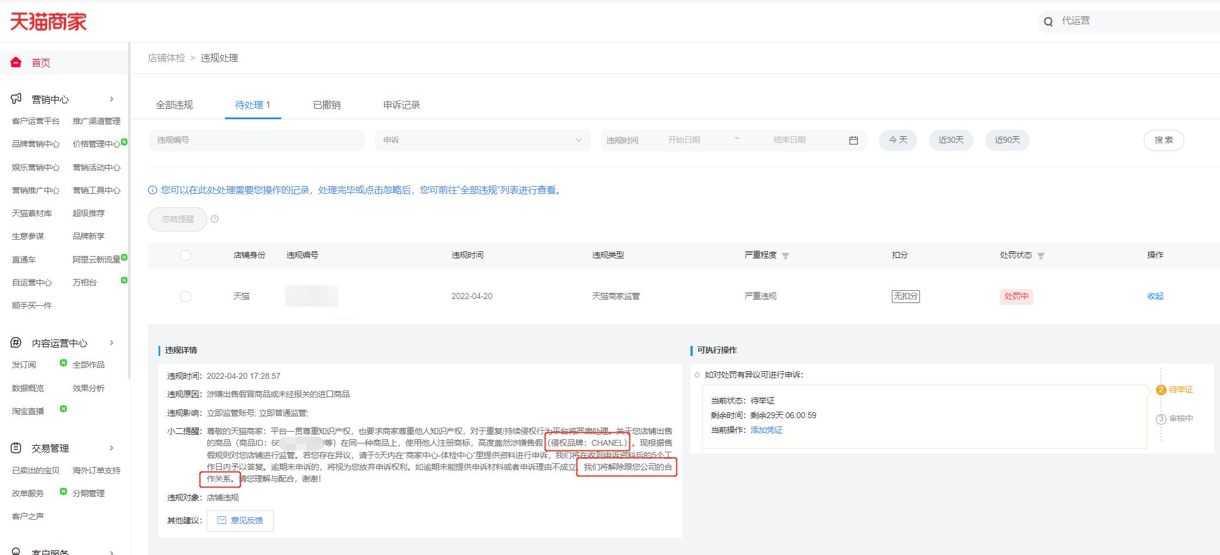Screen dimensions: 1220x555
Task: Click the envelope icon in 意见反馈 button
Action: coord(222,520)
